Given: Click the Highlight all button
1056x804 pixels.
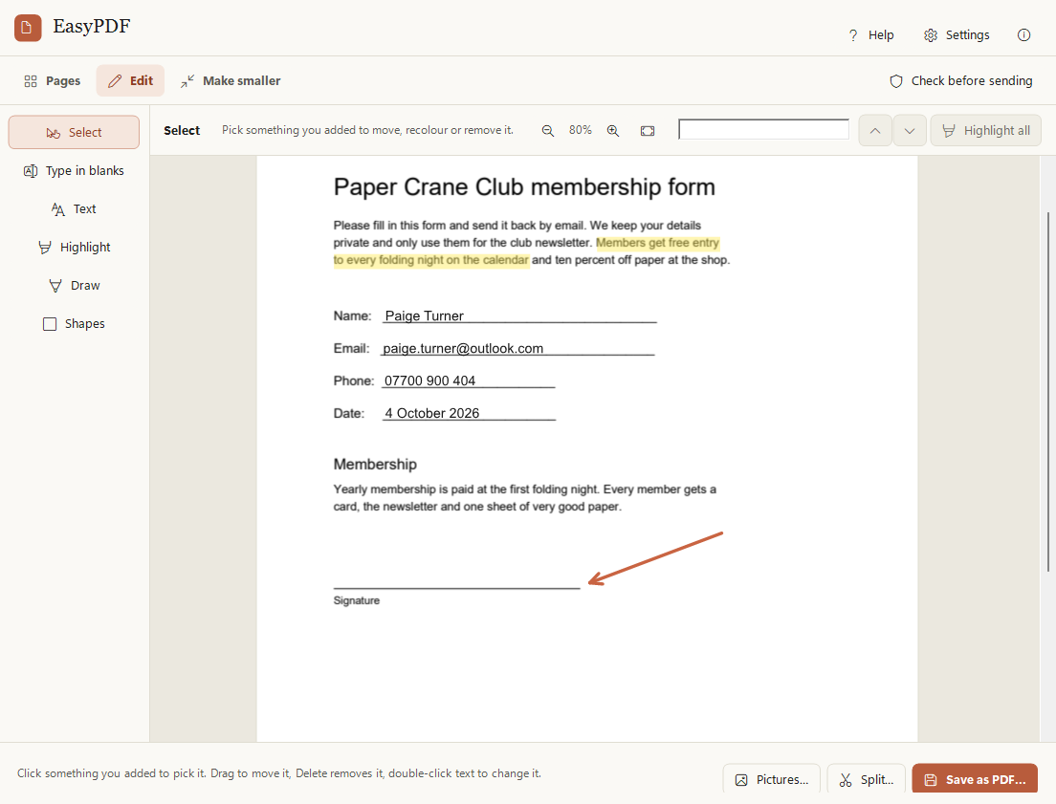Looking at the screenshot, I should pos(986,131).
